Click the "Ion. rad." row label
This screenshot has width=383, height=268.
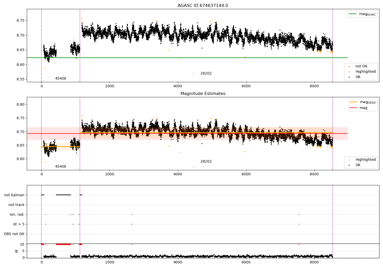pos(17,215)
